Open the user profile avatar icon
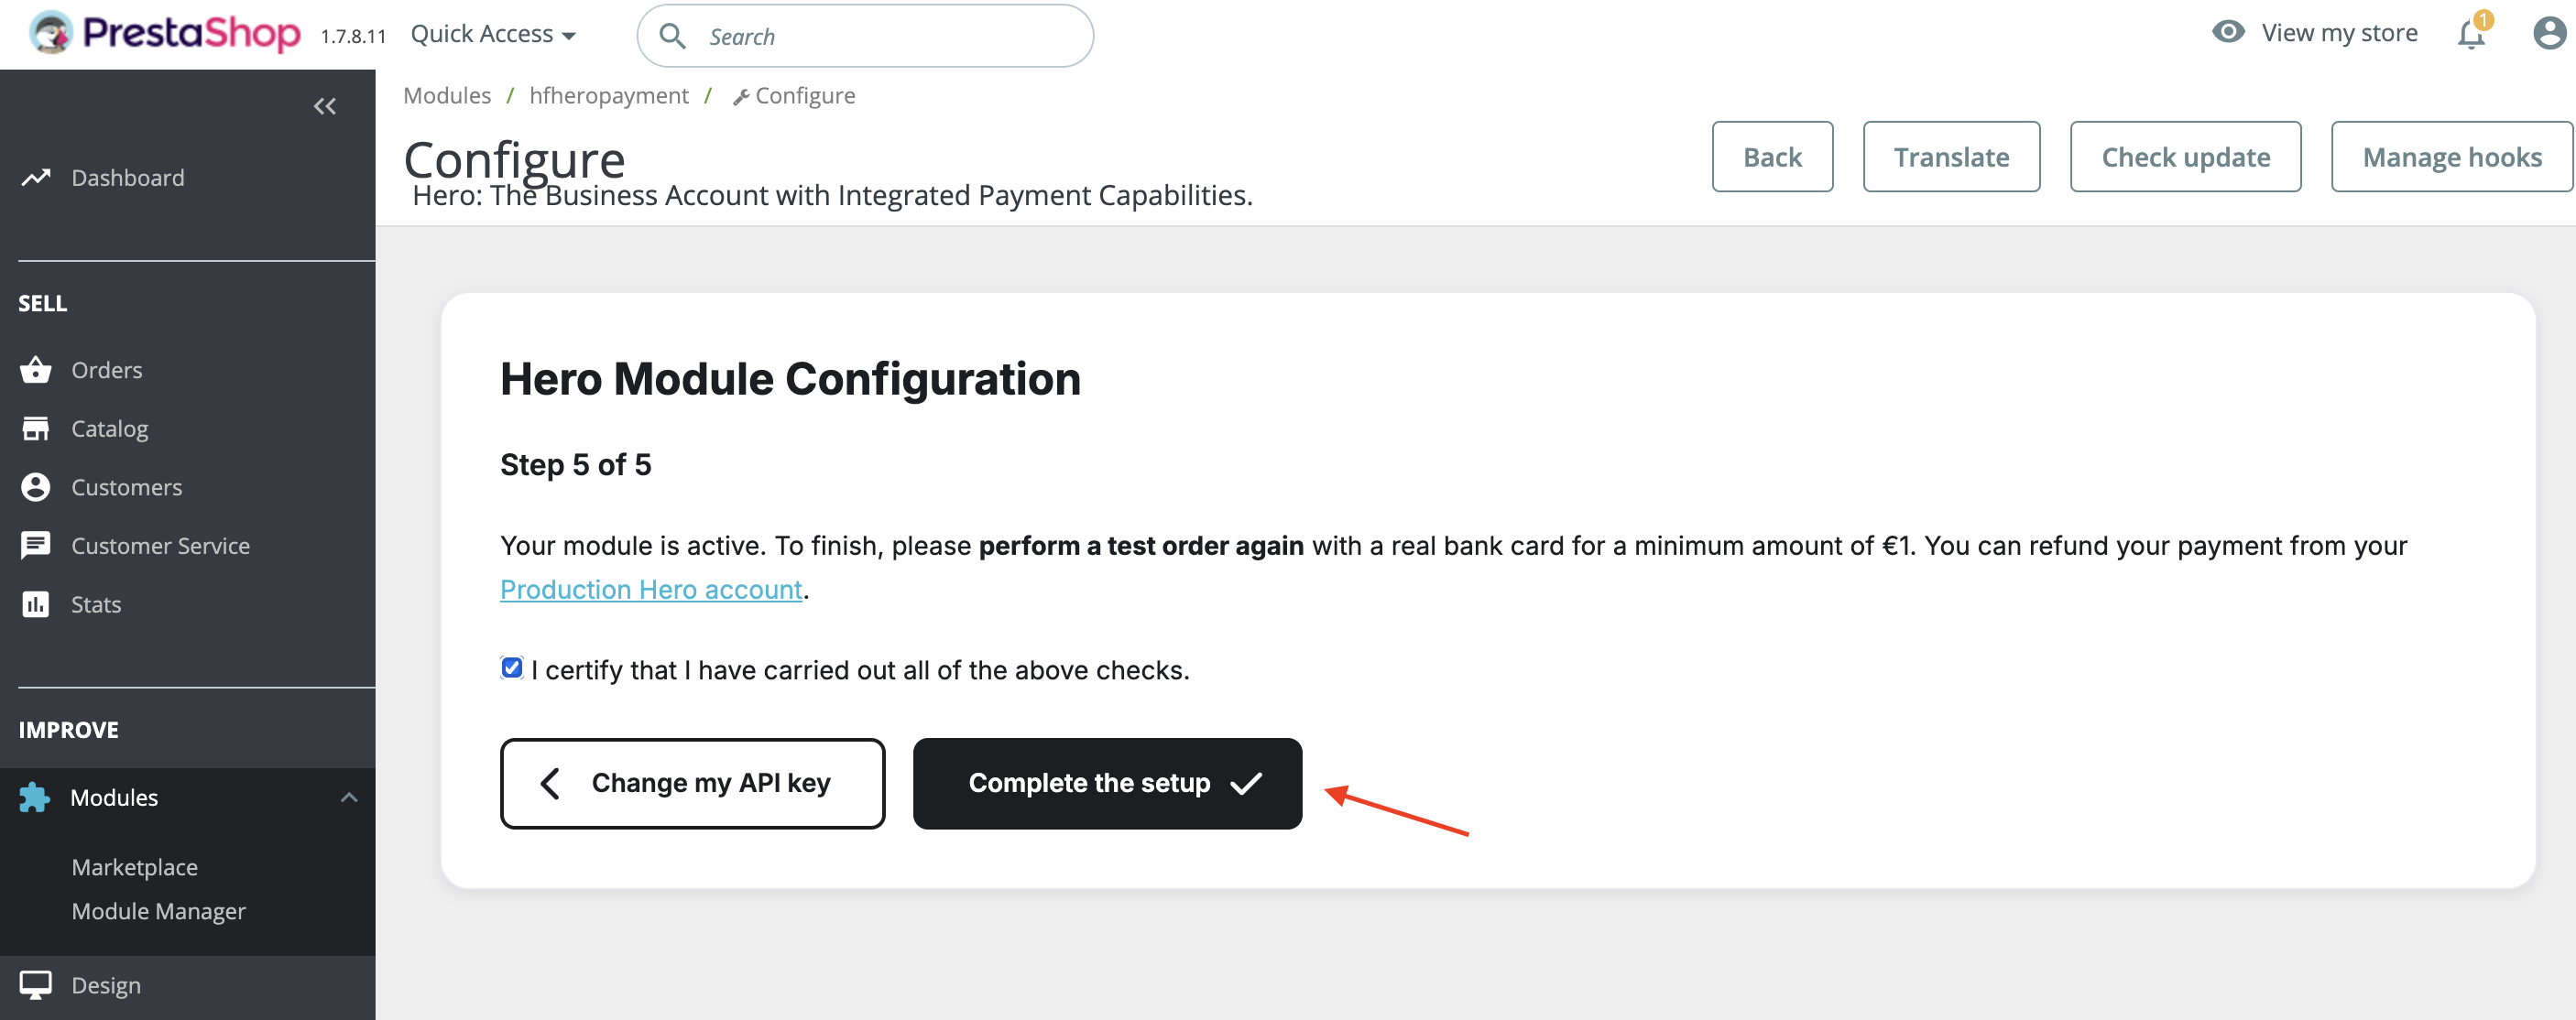2576x1020 pixels. click(x=2548, y=33)
